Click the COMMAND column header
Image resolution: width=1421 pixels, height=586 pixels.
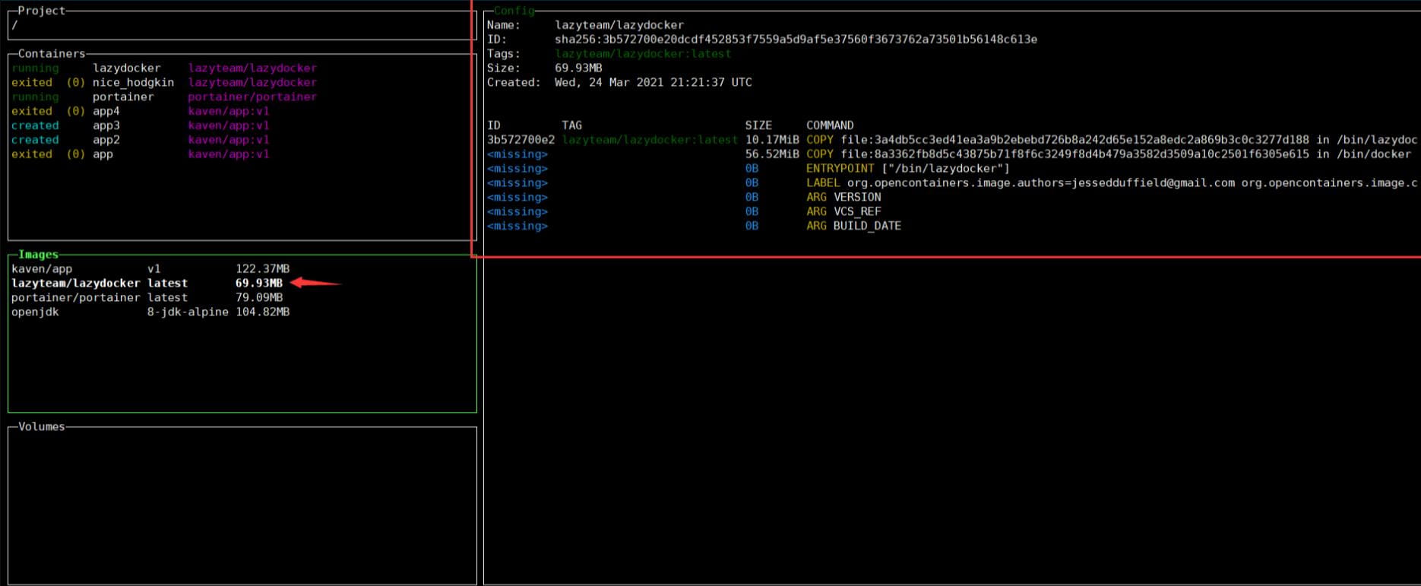click(x=830, y=125)
